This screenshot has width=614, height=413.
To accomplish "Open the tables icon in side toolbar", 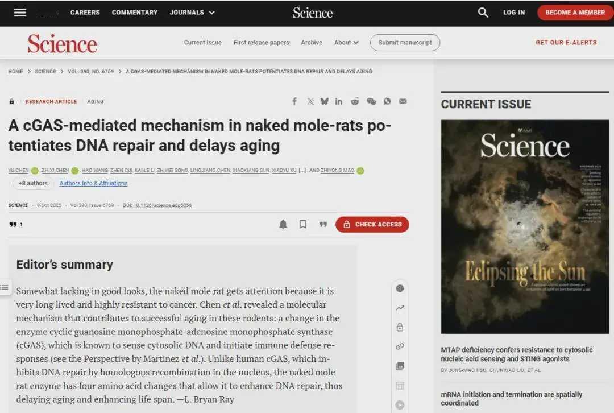I will pos(400,386).
